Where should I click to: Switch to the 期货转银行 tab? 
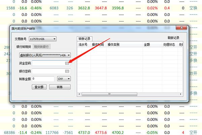pos(41,47)
